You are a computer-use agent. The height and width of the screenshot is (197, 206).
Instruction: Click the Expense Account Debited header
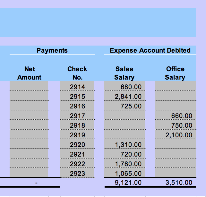[150, 50]
